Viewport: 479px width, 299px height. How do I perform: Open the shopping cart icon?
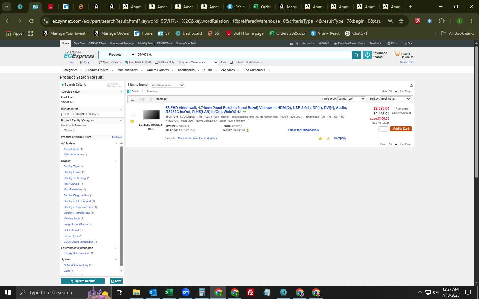pos(397,54)
